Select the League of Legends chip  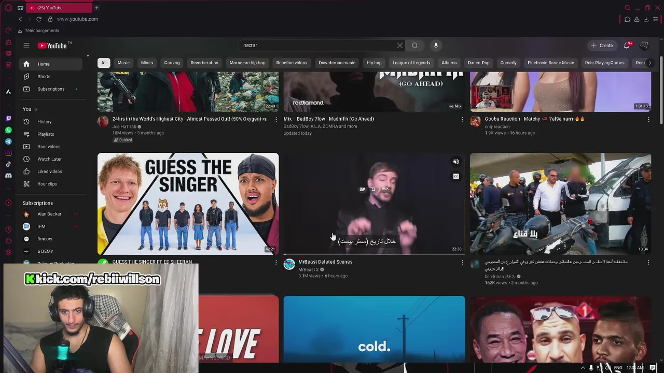click(411, 63)
